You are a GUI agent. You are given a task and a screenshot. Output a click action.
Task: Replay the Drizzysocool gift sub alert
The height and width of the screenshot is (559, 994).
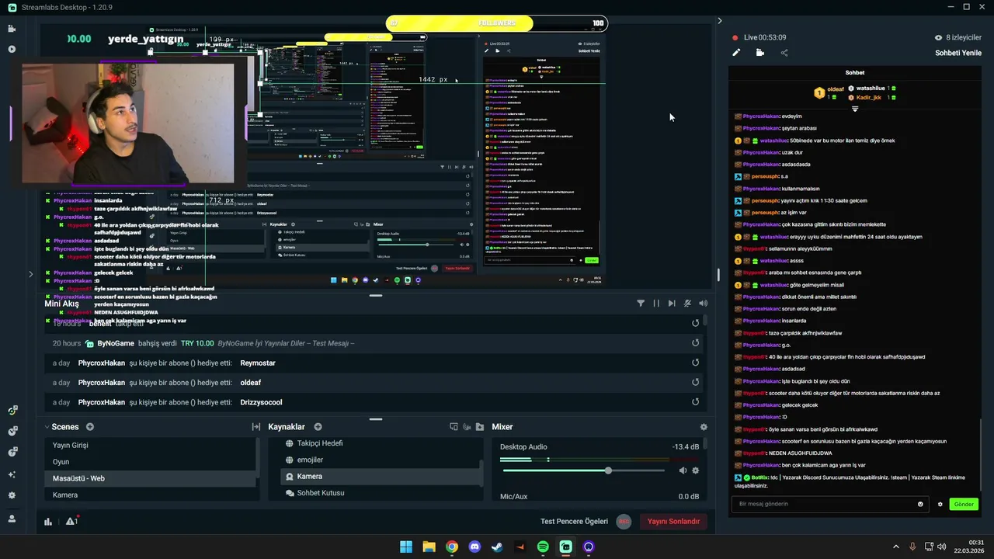[695, 402]
